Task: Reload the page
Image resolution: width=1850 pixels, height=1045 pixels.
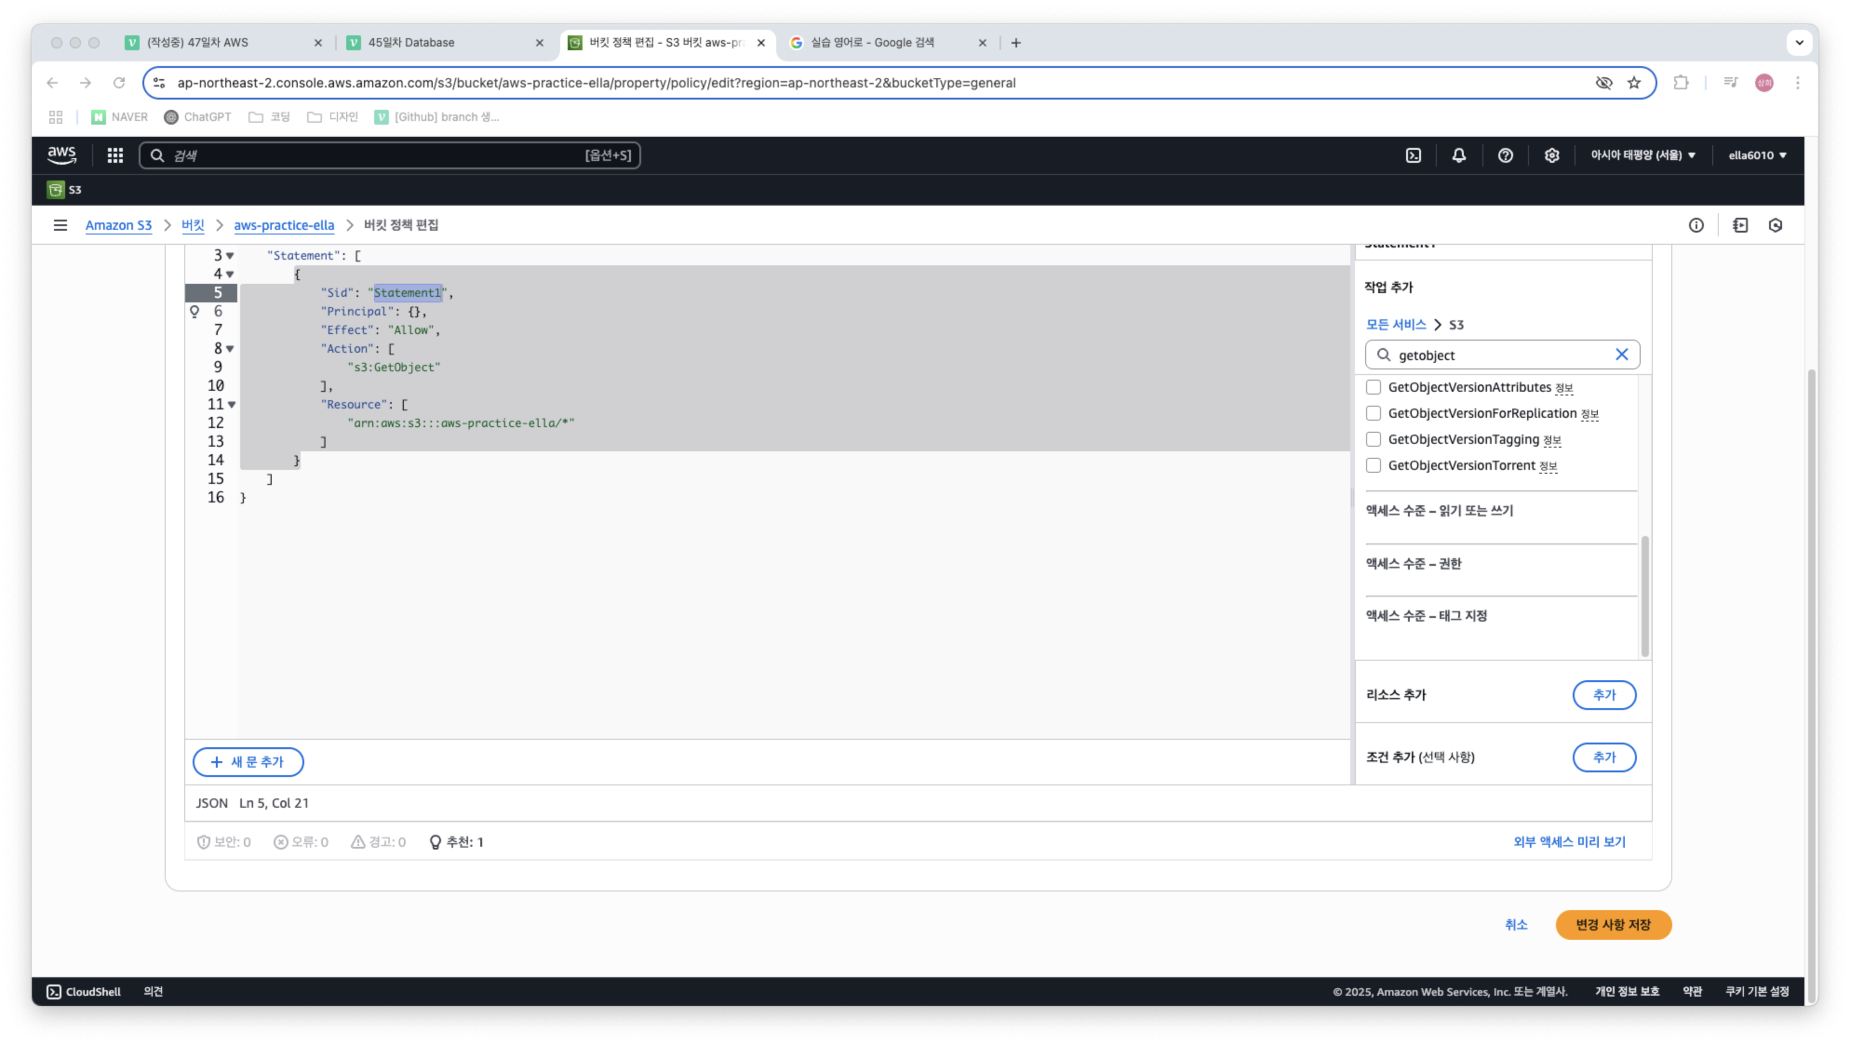Action: [x=119, y=83]
